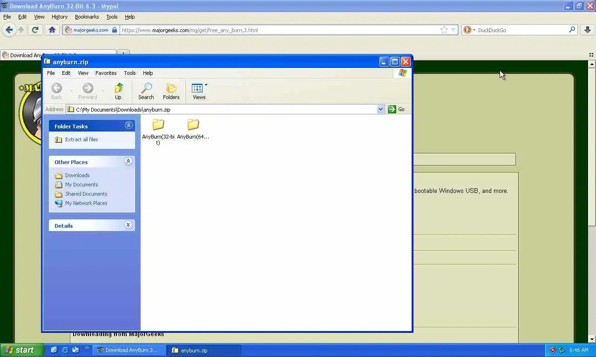Go back in Mypal browser

click(9, 30)
